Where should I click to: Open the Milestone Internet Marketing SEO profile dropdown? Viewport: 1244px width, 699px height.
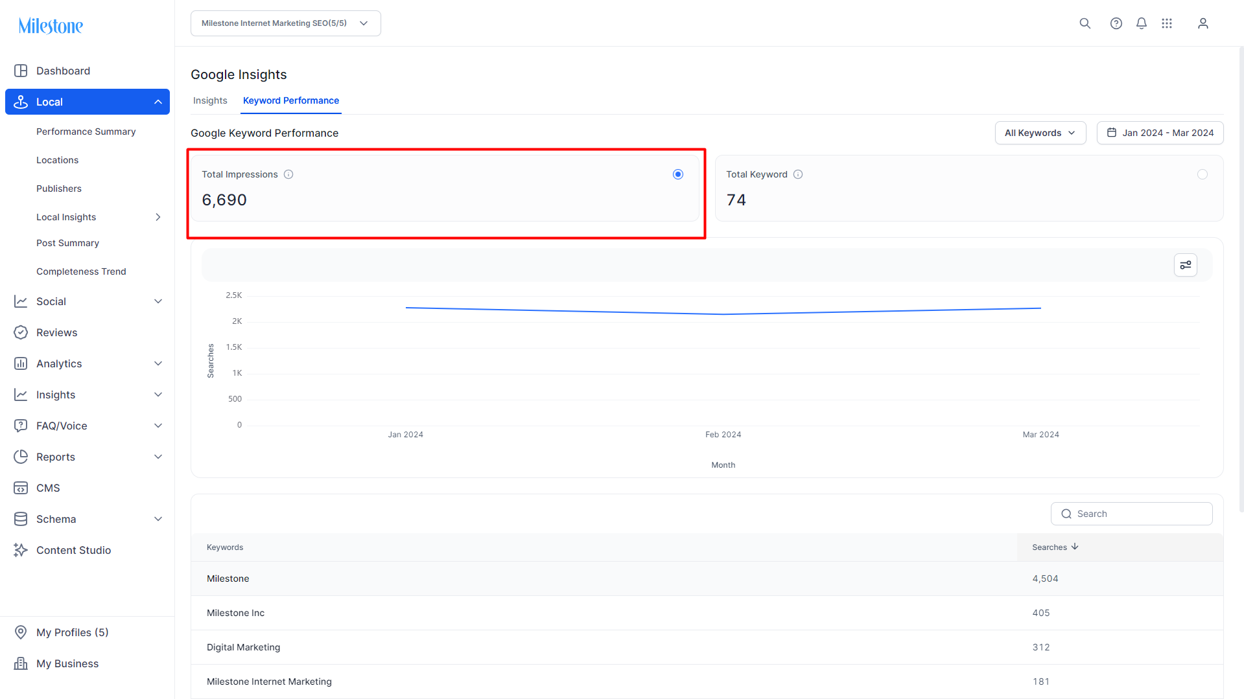pyautogui.click(x=286, y=23)
